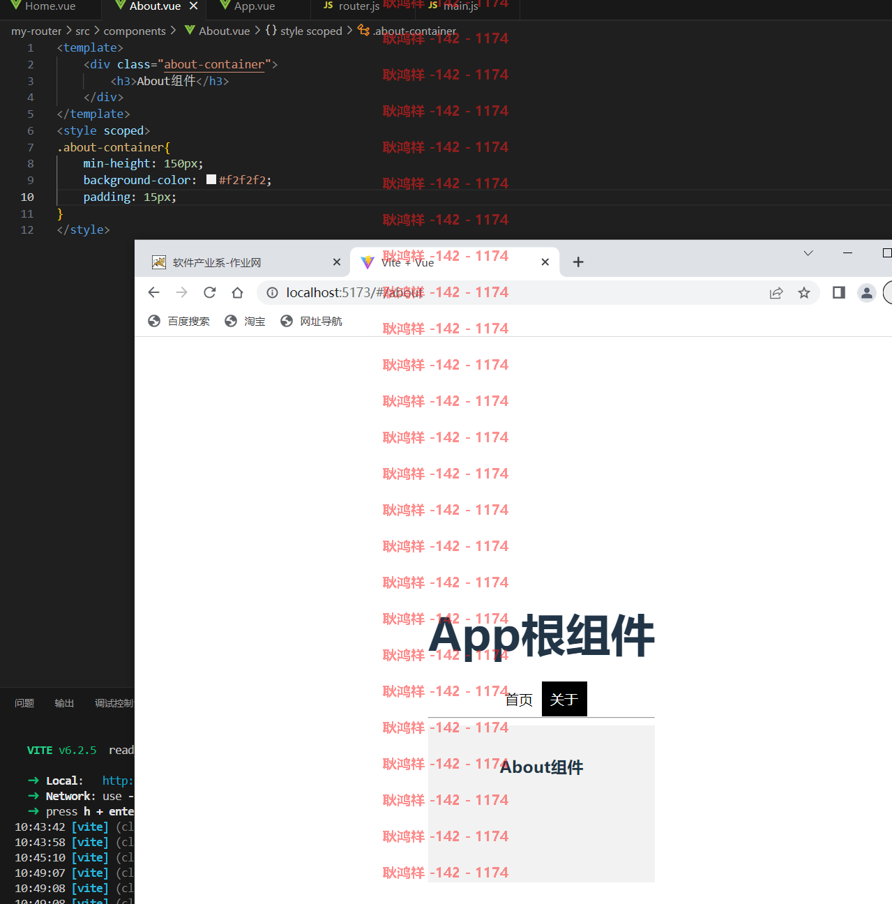
Task: Click src in the breadcrumb path
Action: click(x=82, y=31)
